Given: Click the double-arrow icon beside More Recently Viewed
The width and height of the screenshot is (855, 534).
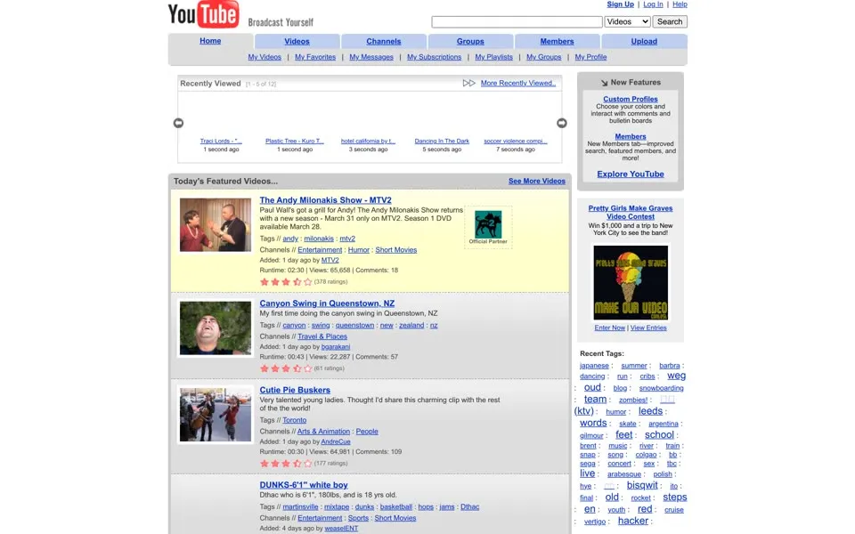Looking at the screenshot, I should pos(469,83).
